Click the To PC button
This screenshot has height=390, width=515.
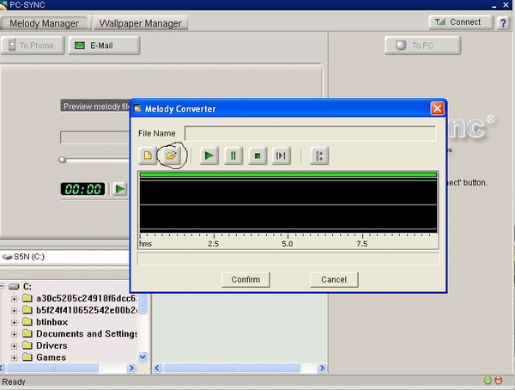[x=422, y=46]
